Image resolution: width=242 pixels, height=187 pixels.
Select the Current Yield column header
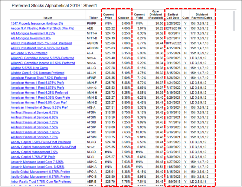139,16
